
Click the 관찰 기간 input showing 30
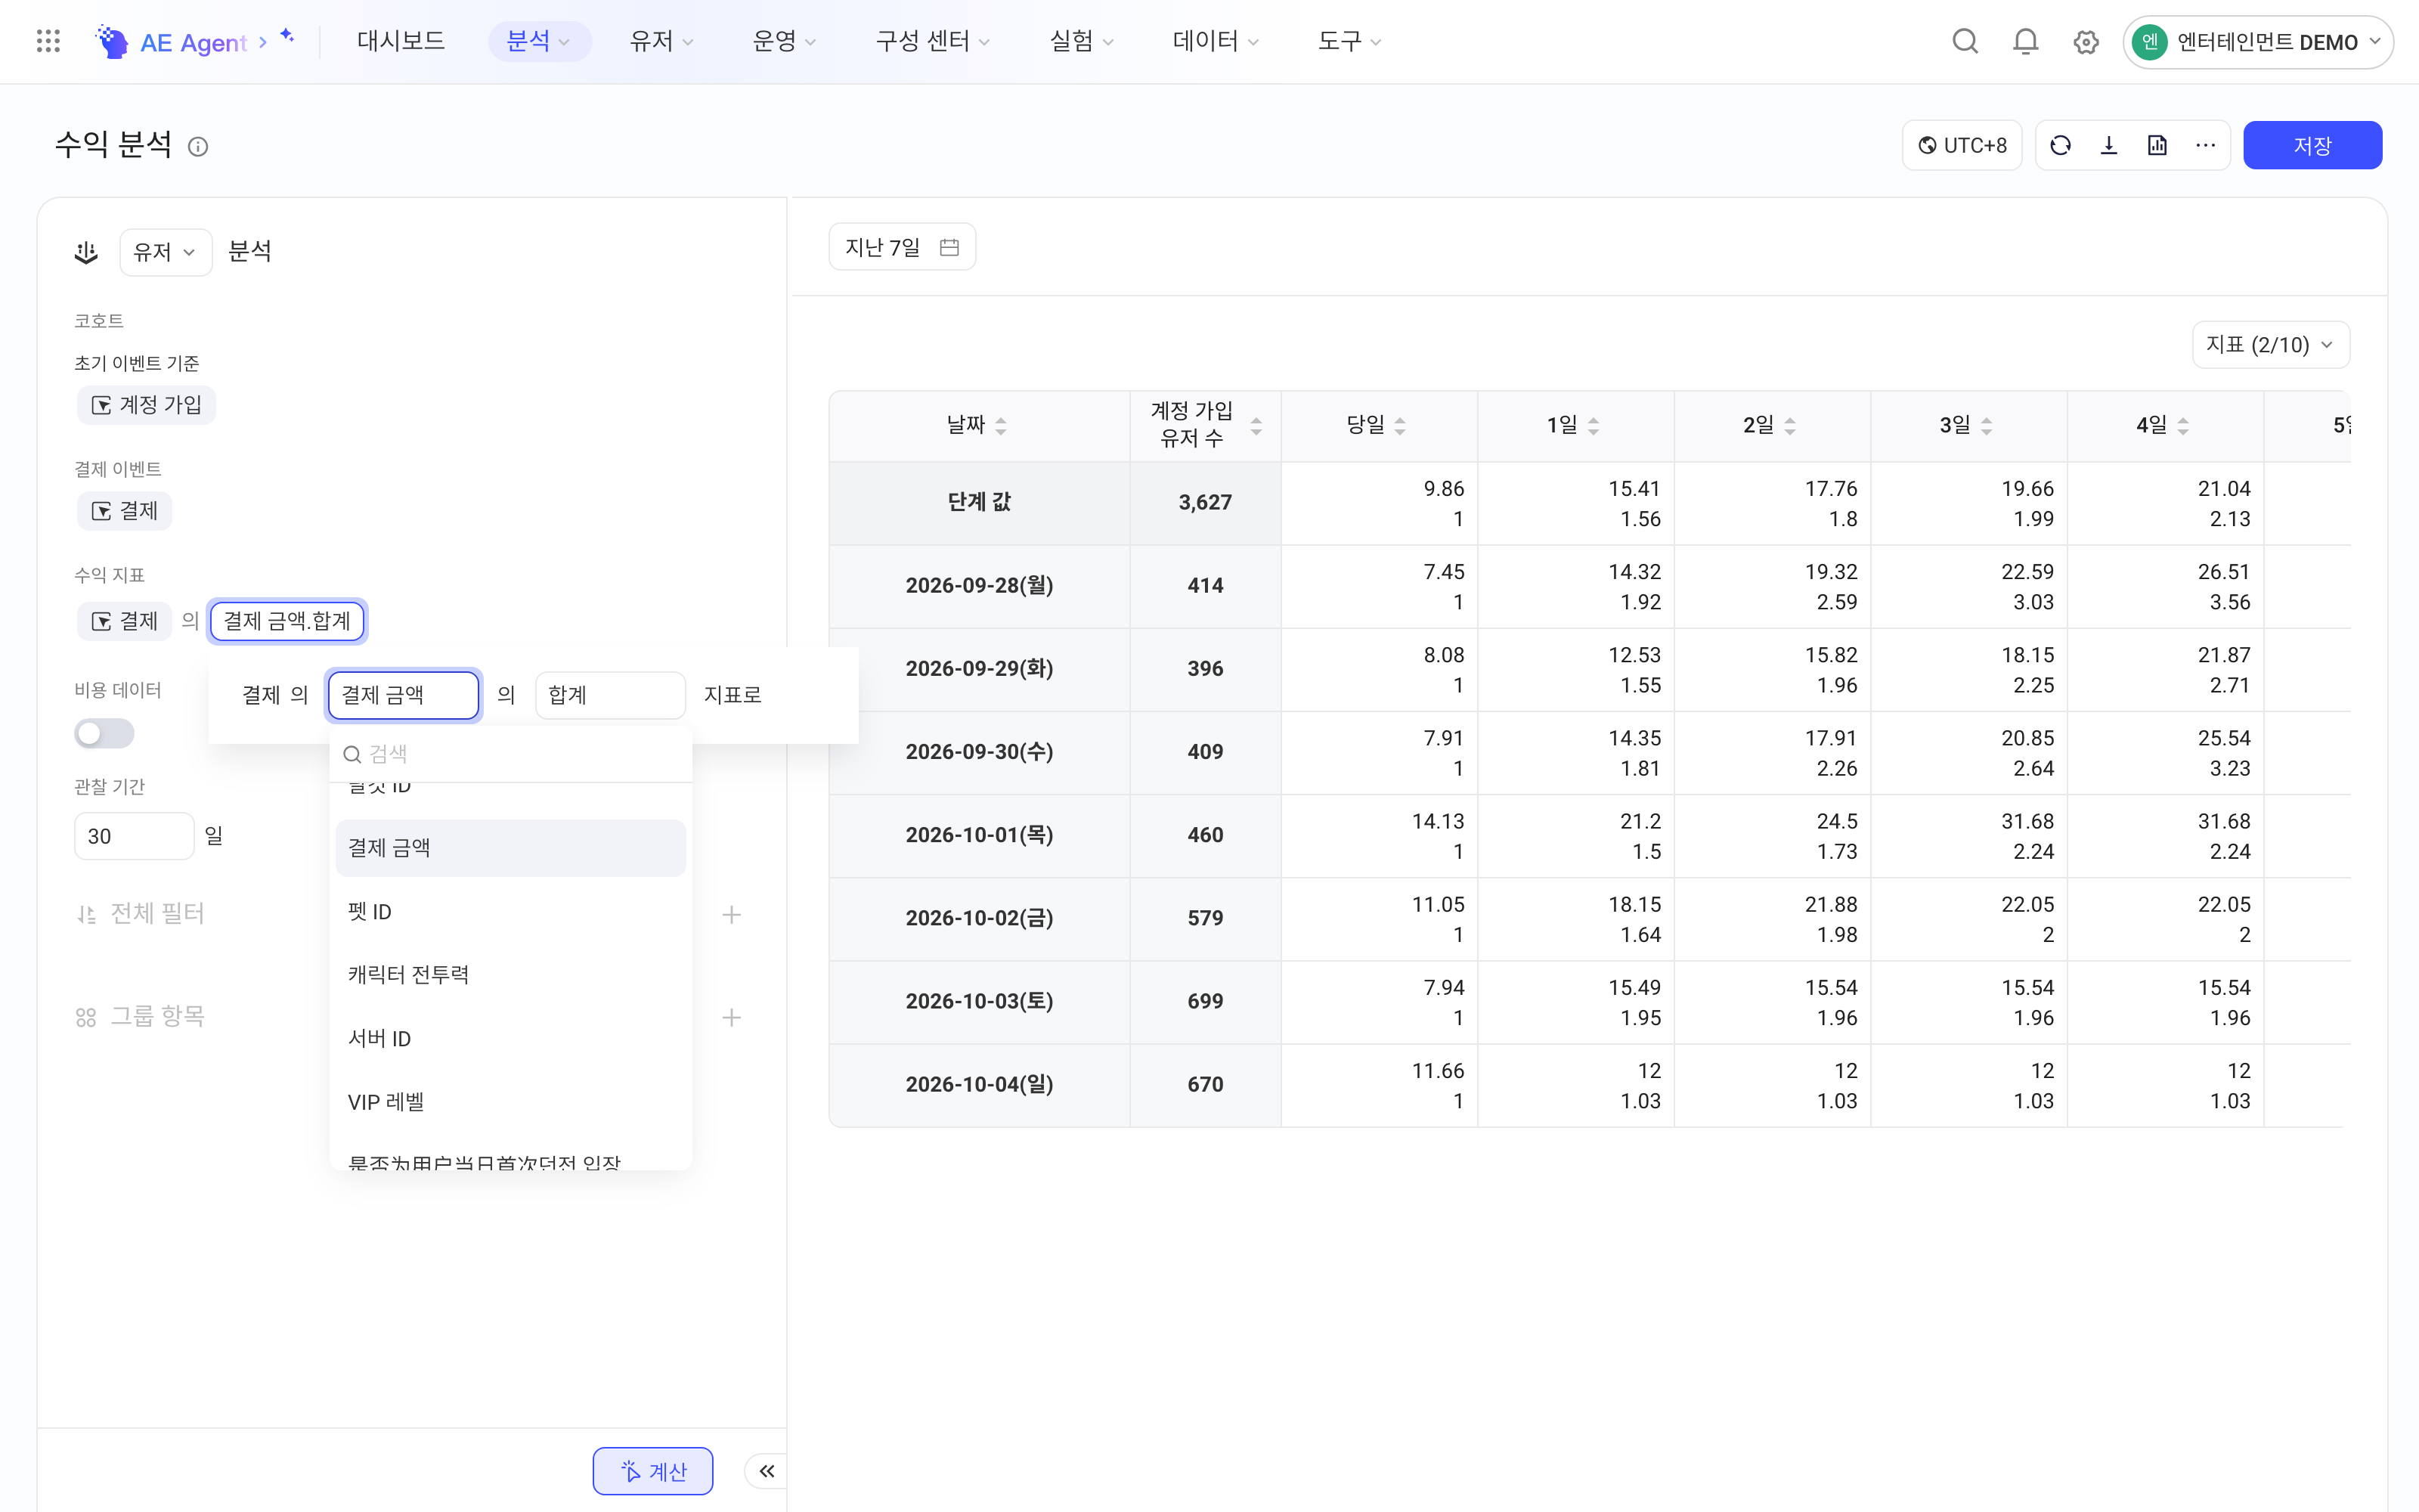click(134, 836)
